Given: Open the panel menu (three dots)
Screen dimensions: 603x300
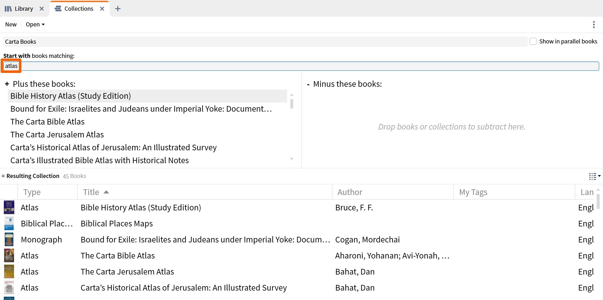Looking at the screenshot, I should click(x=594, y=25).
